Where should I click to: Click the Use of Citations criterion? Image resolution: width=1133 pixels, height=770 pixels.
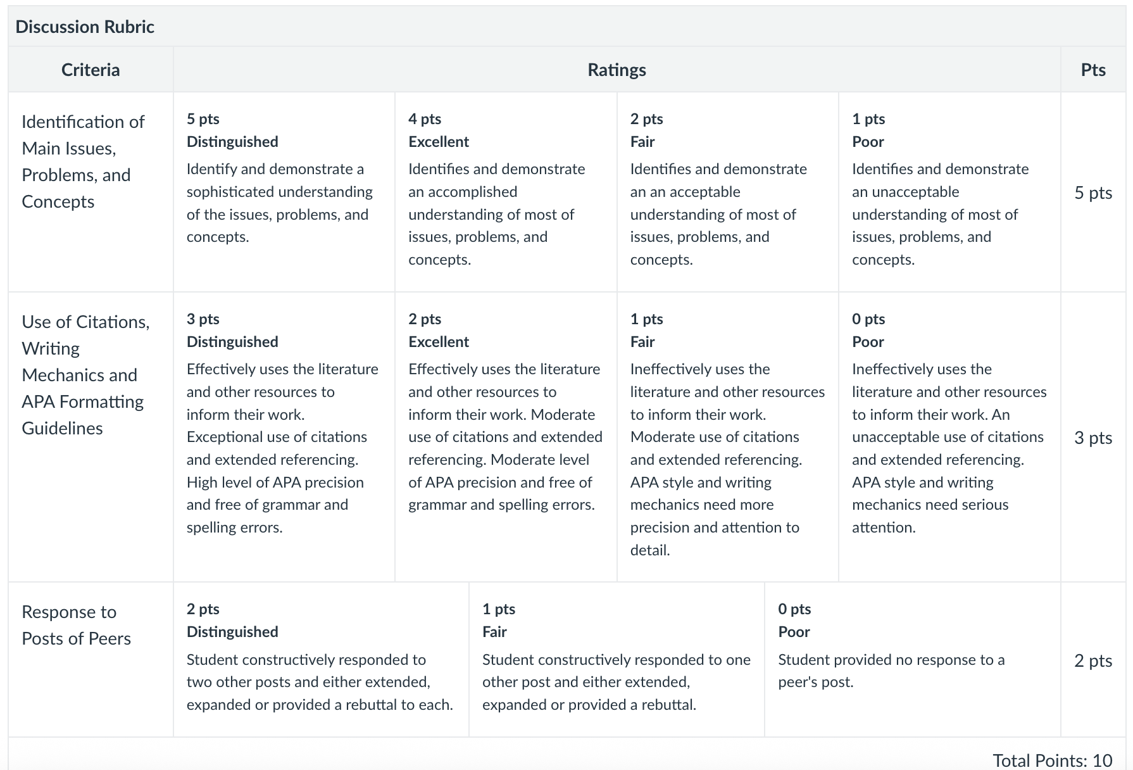click(85, 375)
